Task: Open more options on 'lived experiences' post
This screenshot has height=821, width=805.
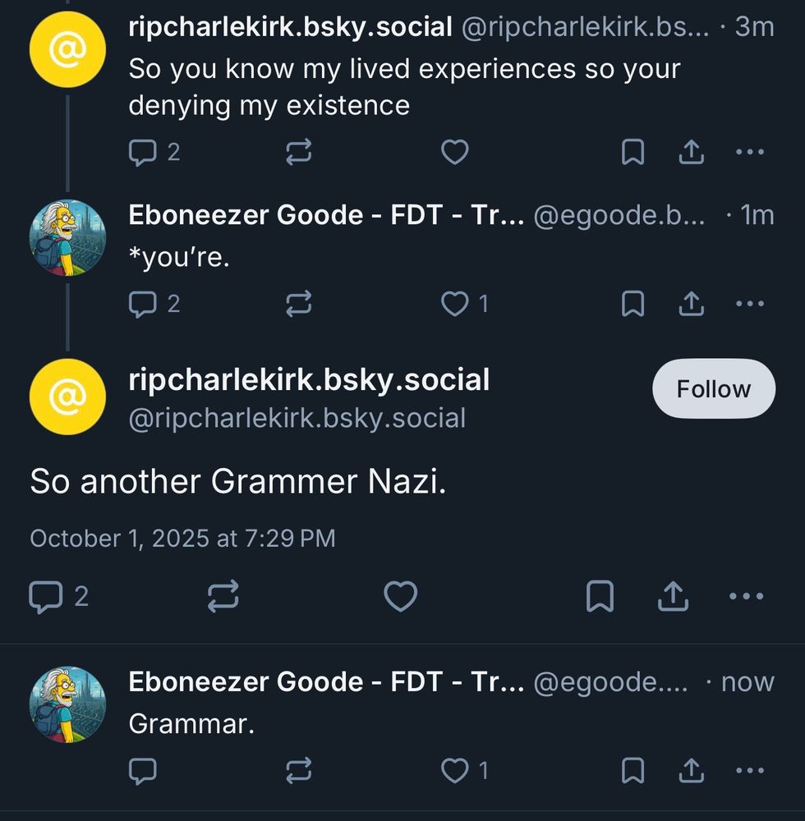Action: 750,152
